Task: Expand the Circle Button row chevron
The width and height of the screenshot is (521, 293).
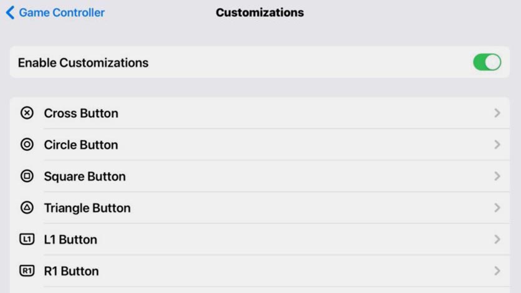Action: click(x=497, y=145)
